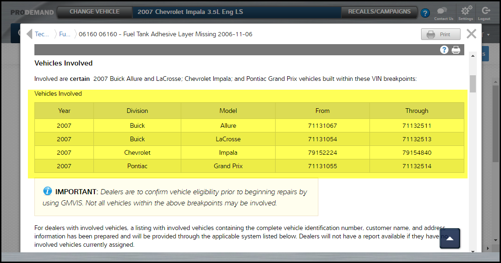Screen dimensions: 501x263
Task: Close the recall bulletin dialog
Action: [471, 34]
